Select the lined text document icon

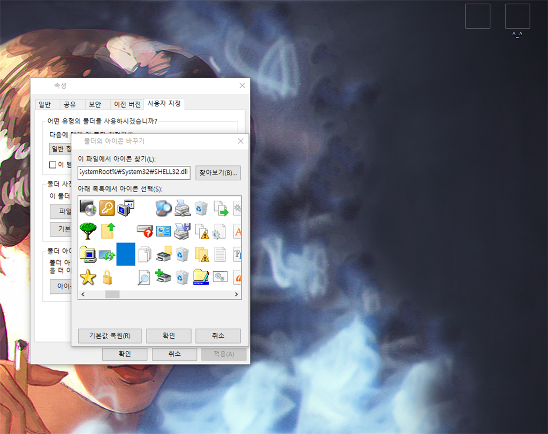(220, 254)
